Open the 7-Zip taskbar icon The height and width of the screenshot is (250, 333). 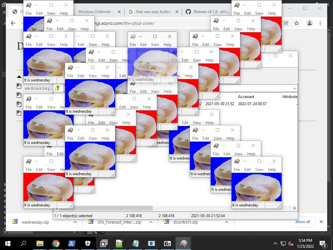point(167,243)
